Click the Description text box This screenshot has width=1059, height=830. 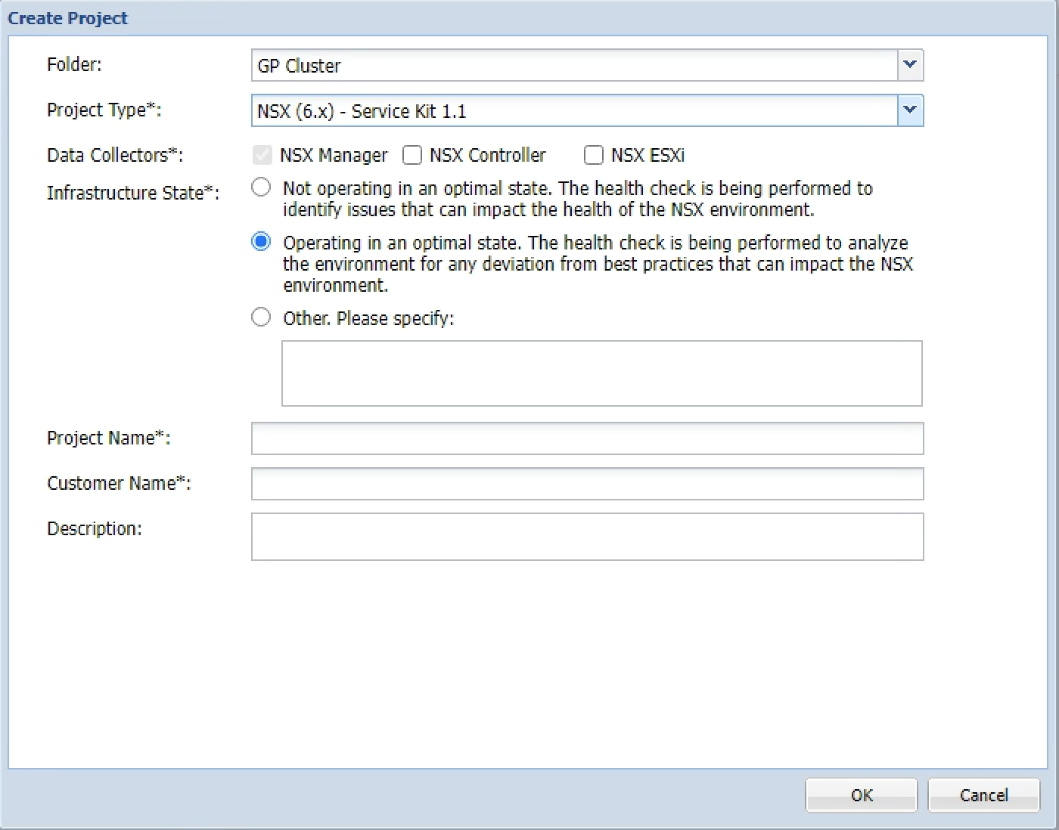(x=588, y=537)
